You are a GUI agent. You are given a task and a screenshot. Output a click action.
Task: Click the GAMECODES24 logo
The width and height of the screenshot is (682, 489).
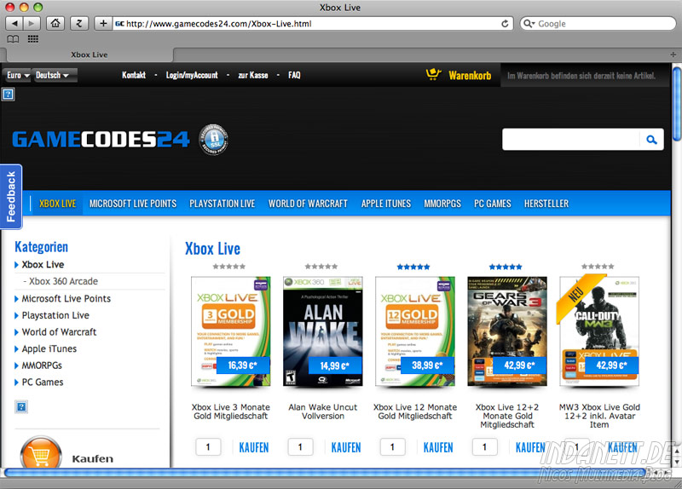point(101,140)
